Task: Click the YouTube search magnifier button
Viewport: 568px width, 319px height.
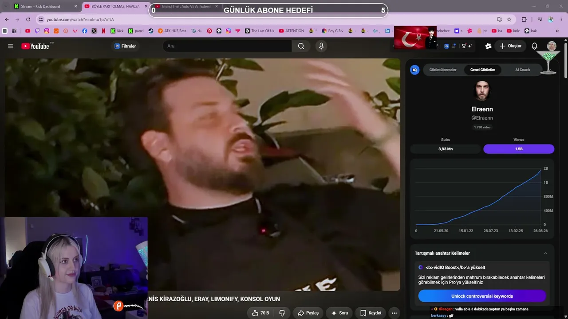Action: pos(301,46)
